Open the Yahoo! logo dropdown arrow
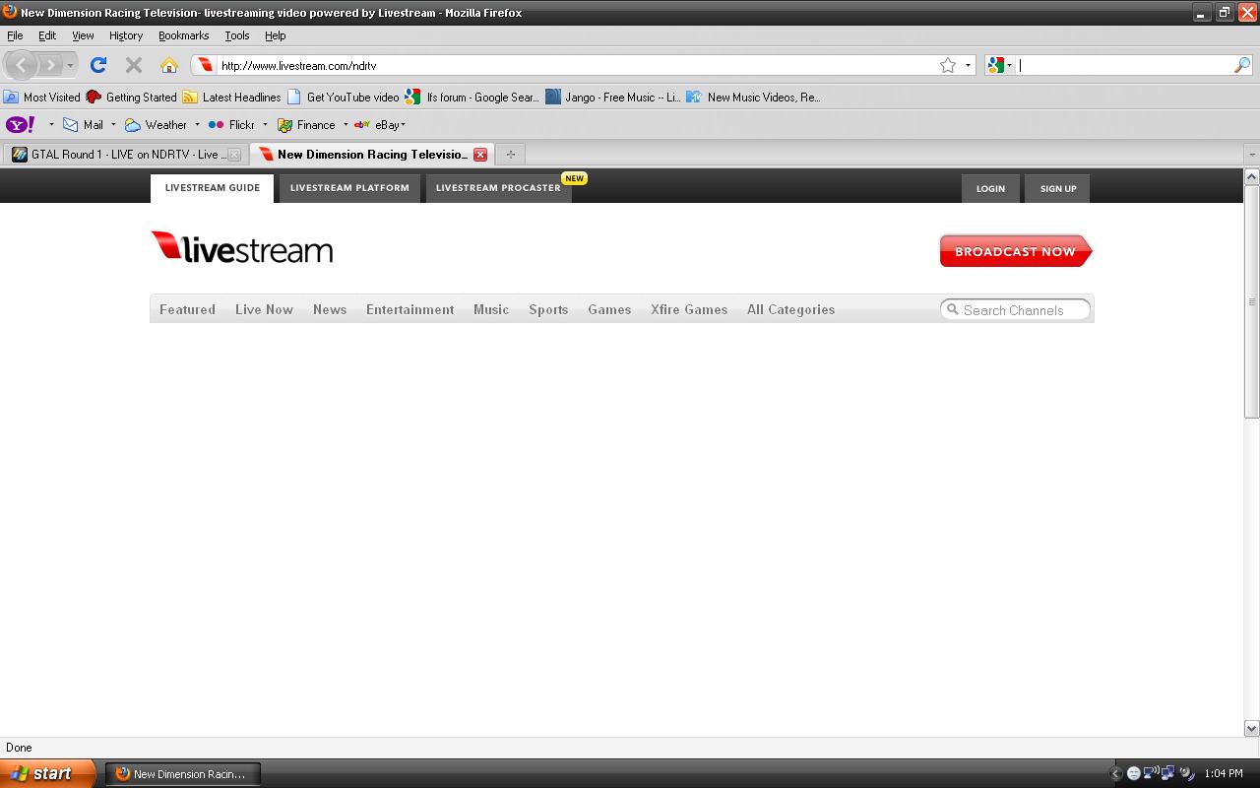Viewport: 1260px width, 788px height. [51, 125]
